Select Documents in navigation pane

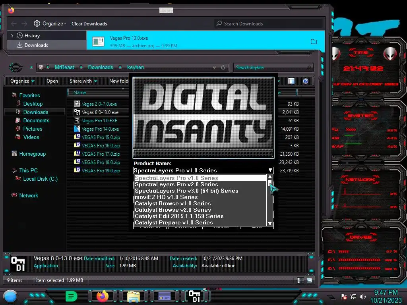36,120
